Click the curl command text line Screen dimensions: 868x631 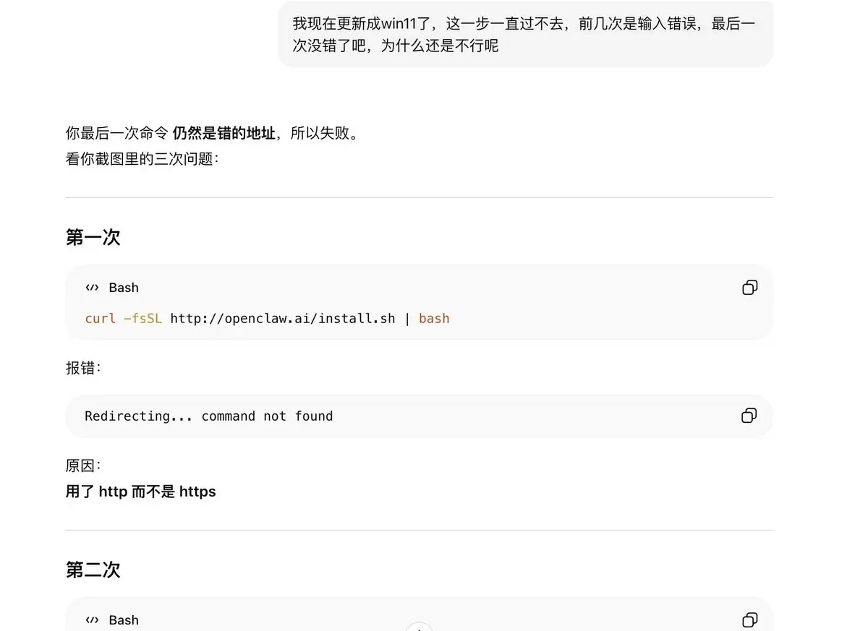point(267,318)
